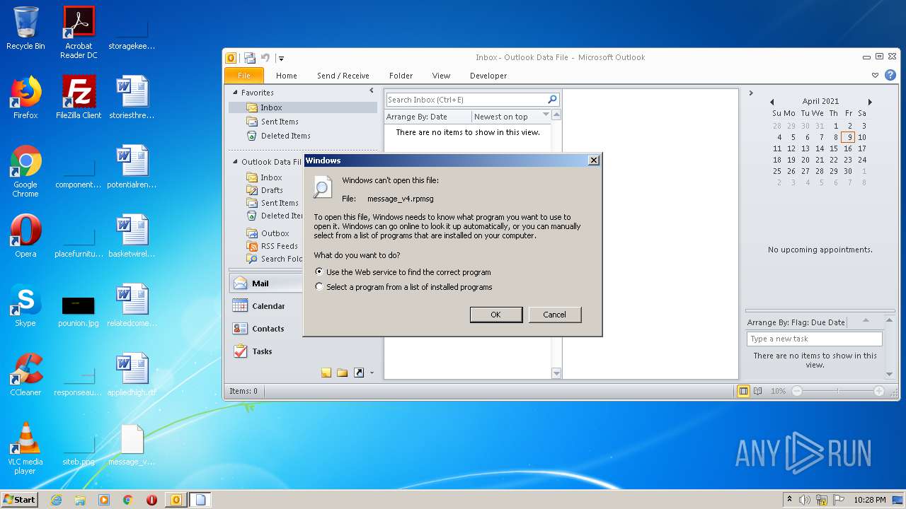This screenshot has width=906, height=509.
Task: Open the Folder List icon
Action: coord(342,373)
